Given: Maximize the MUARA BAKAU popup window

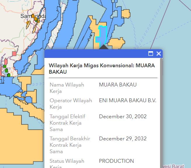Looking at the screenshot, I should tap(151, 54).
